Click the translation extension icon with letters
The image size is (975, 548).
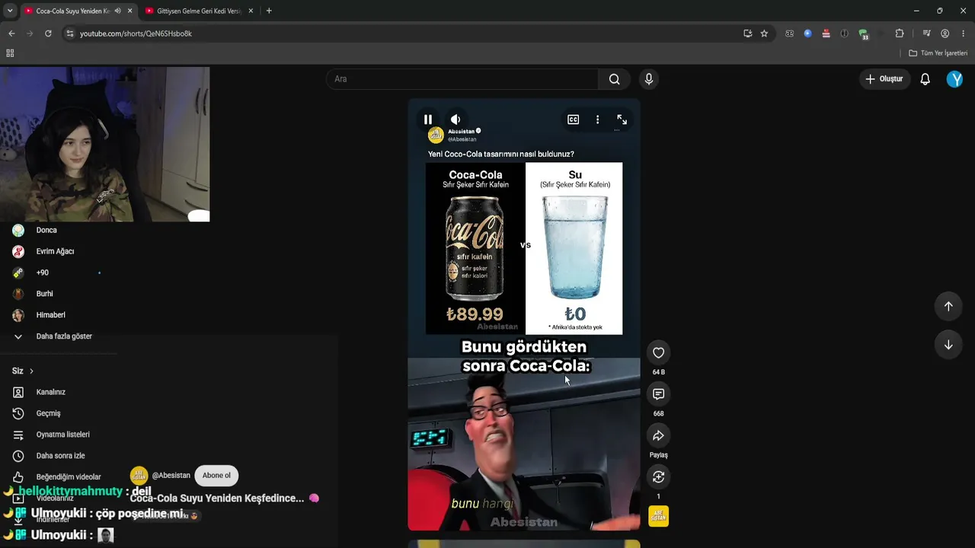789,33
